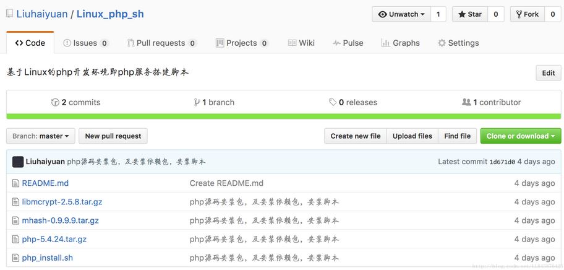Open the Settings tab

coord(458,43)
